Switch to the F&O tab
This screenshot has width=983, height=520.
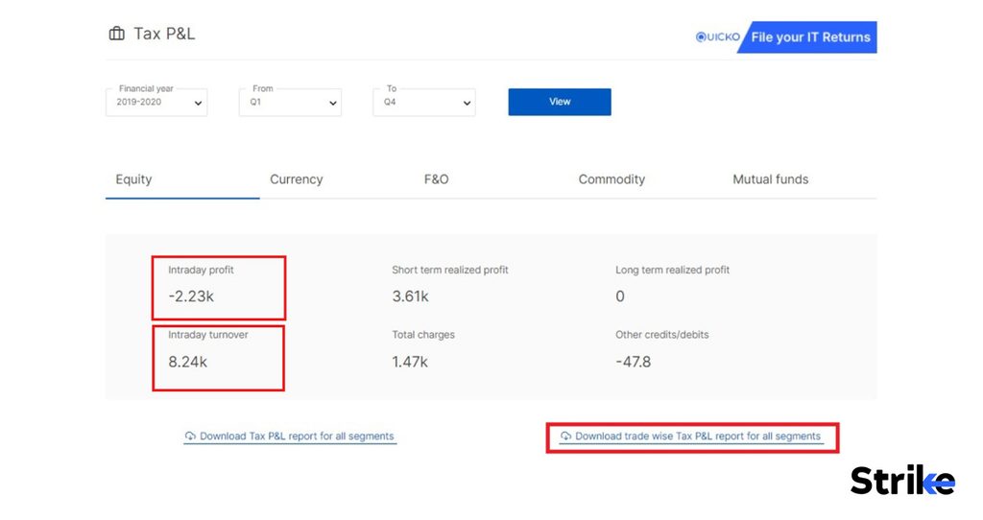437,179
